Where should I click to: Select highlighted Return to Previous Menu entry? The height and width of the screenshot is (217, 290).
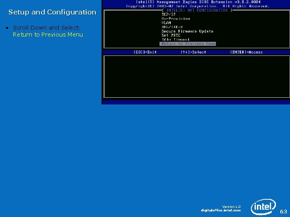coord(188,44)
